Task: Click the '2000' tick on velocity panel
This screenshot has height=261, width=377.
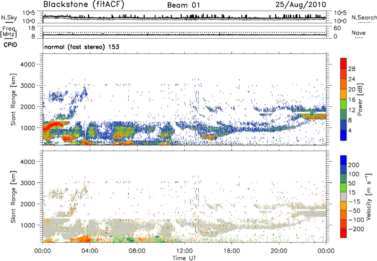Action: coord(28,204)
